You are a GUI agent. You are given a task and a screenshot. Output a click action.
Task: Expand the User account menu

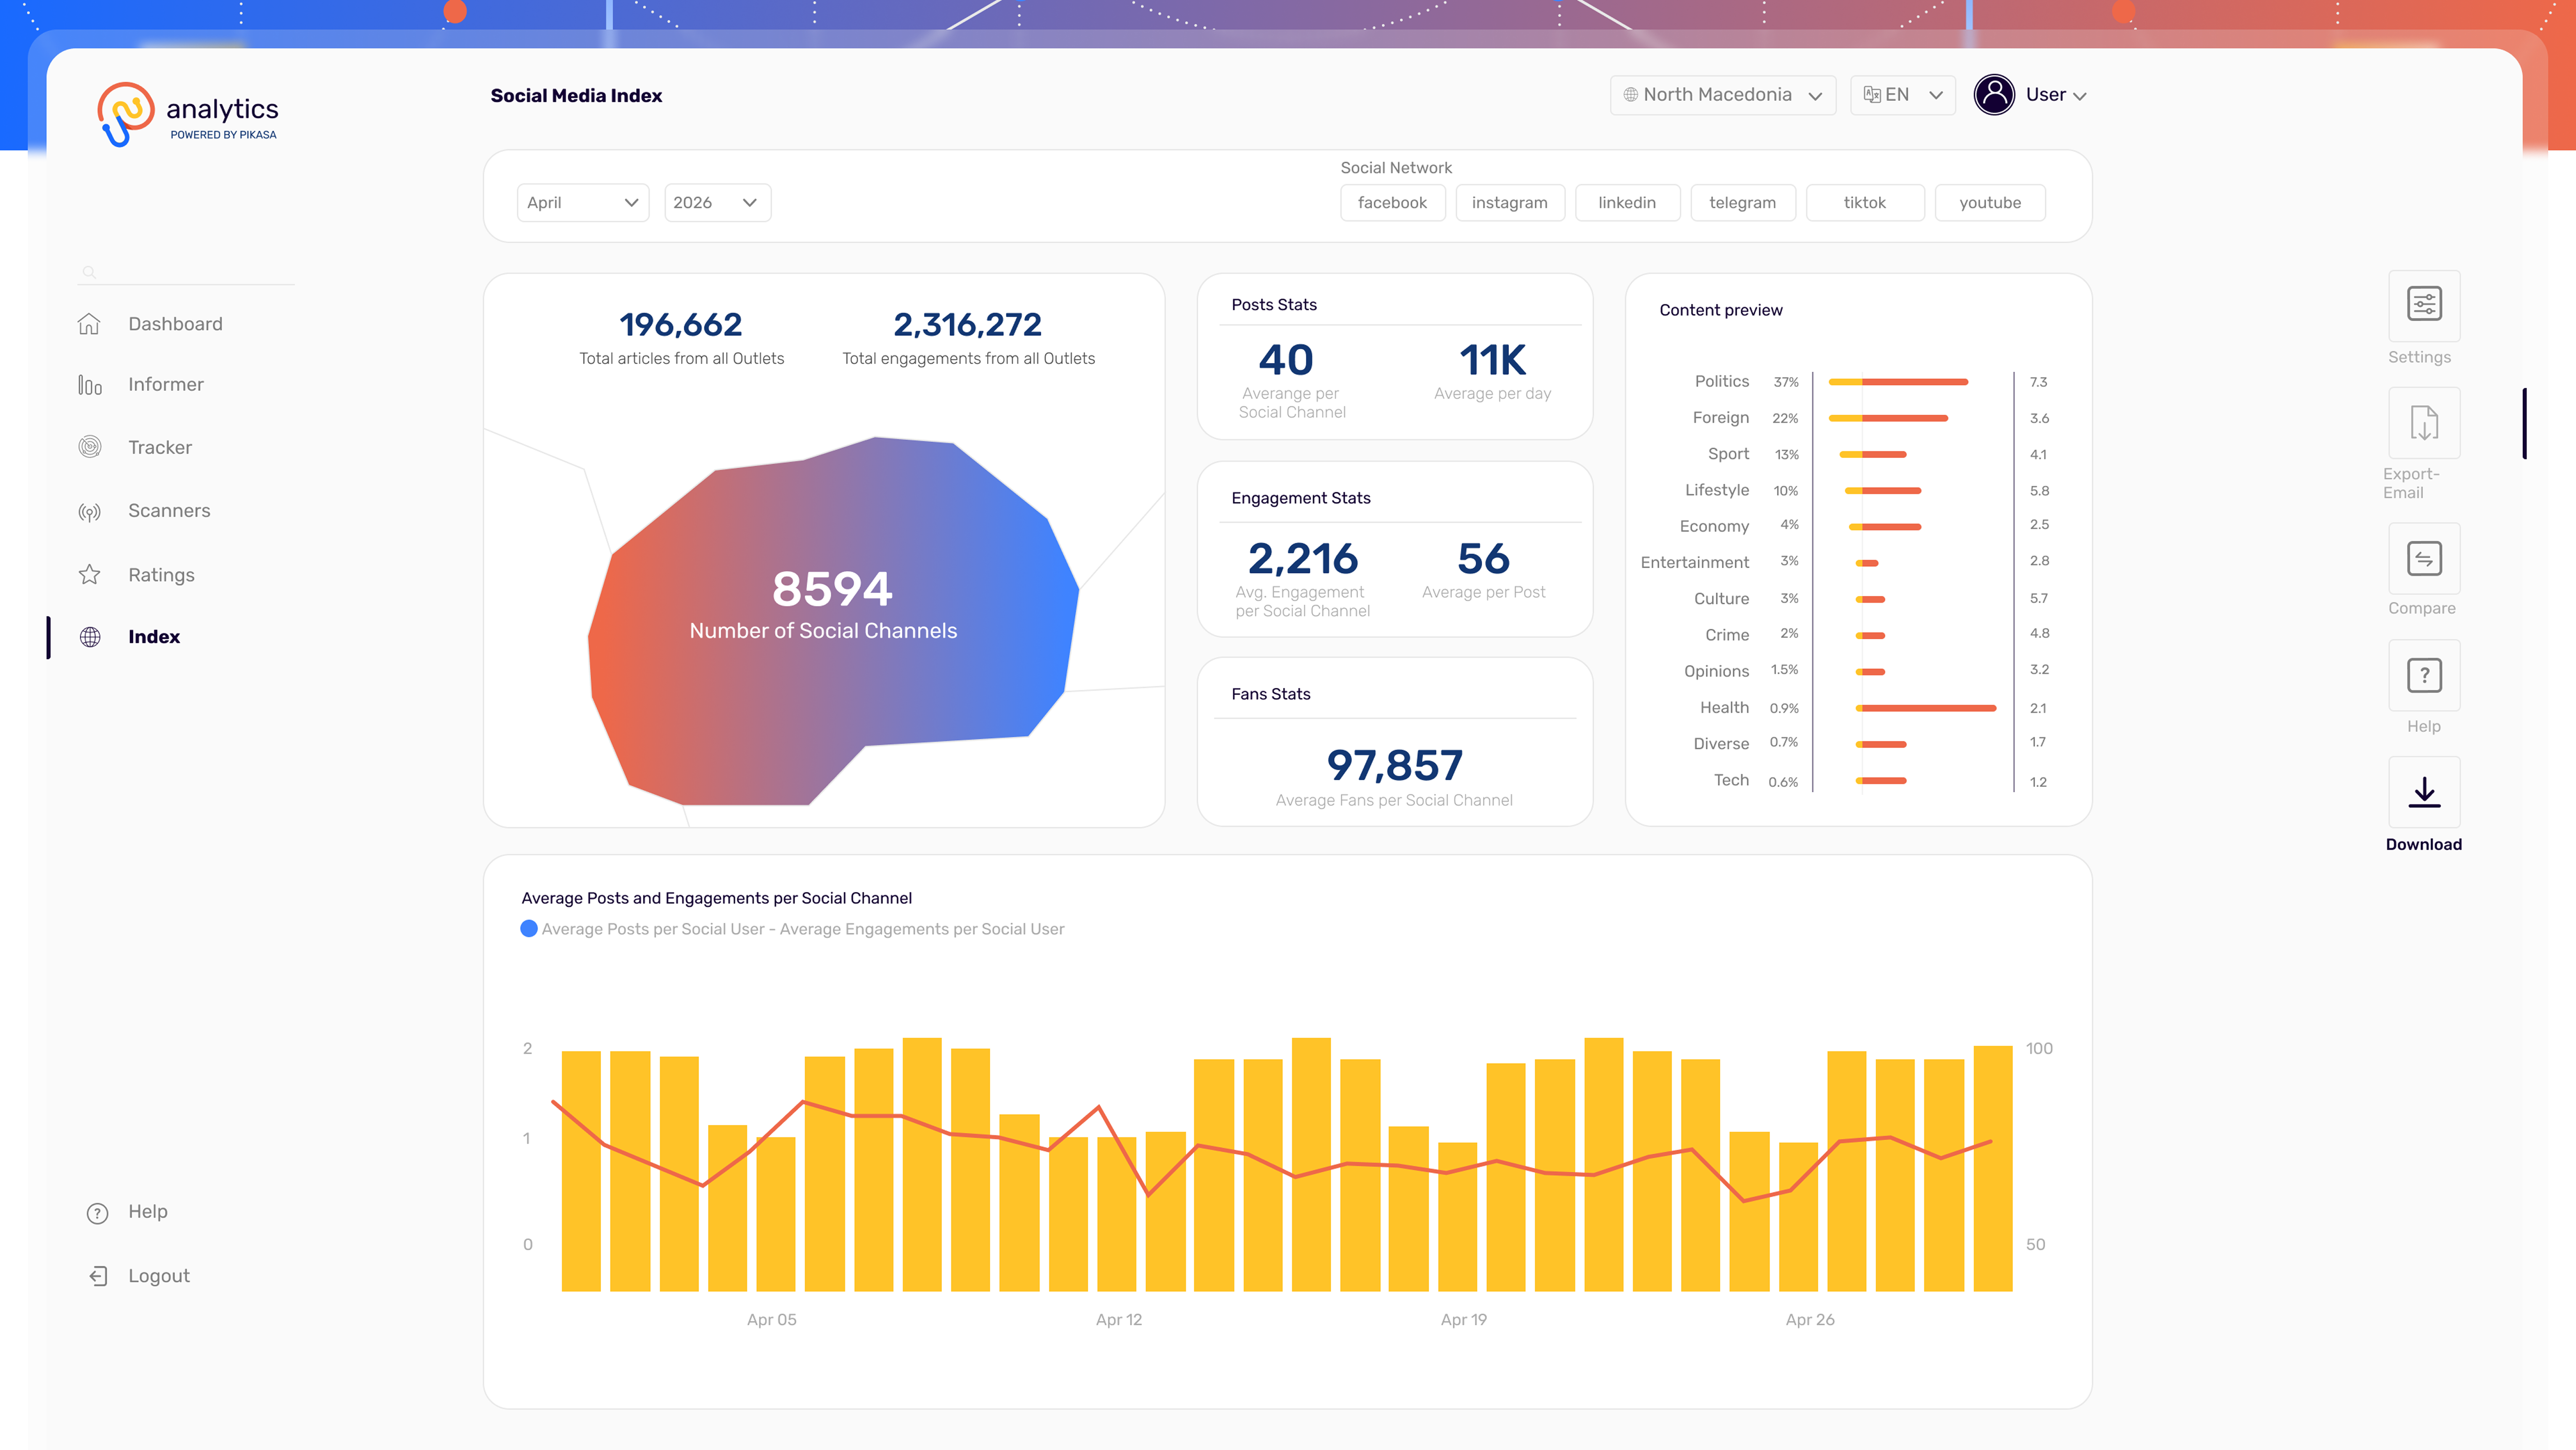pos(2055,95)
